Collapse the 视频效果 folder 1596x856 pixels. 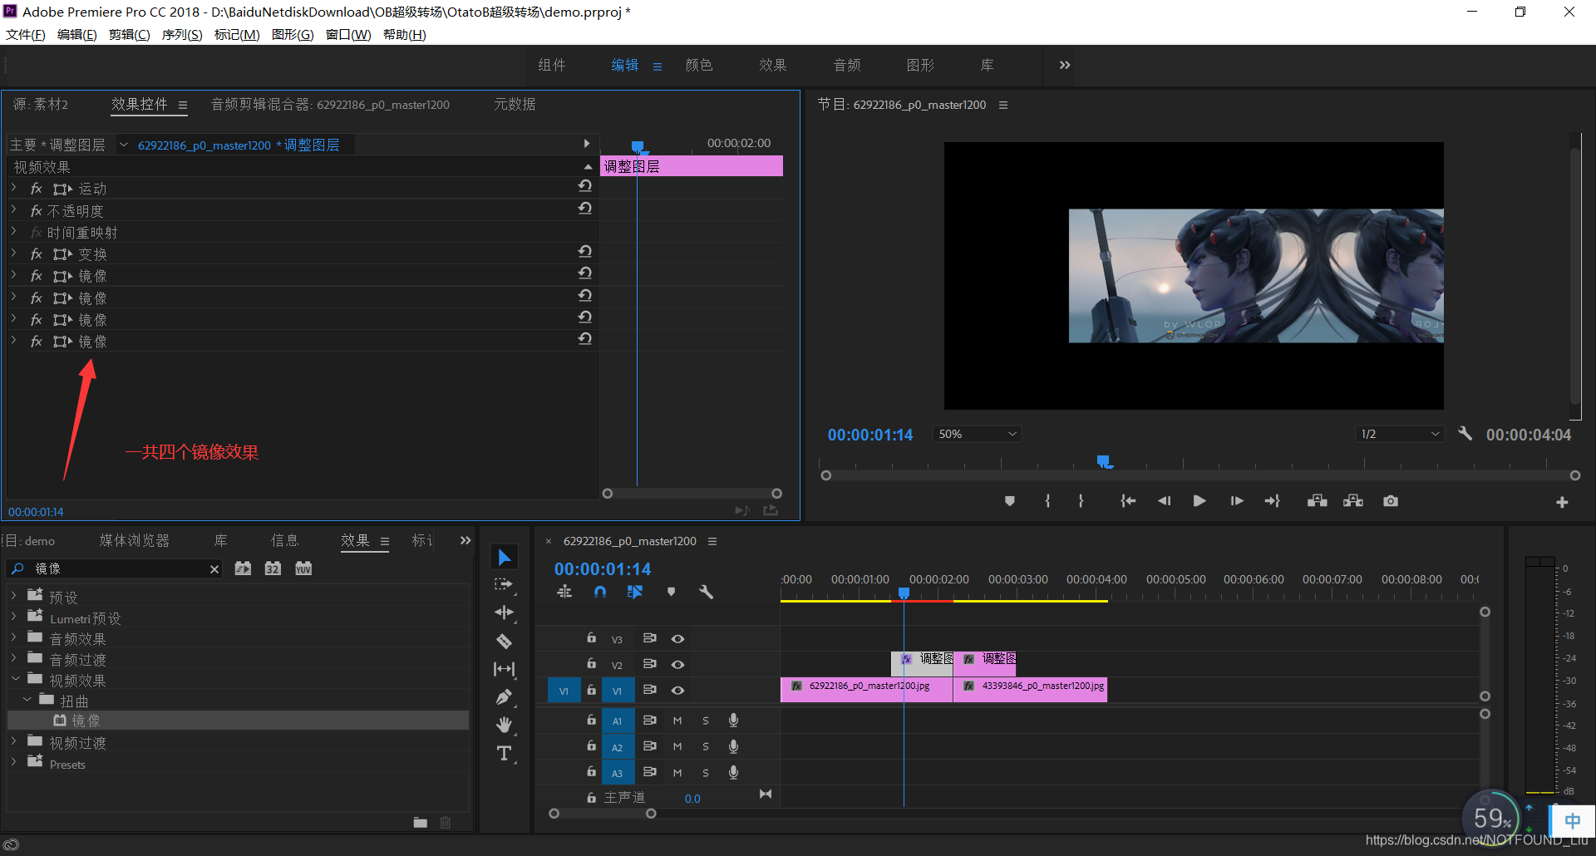[x=15, y=679]
